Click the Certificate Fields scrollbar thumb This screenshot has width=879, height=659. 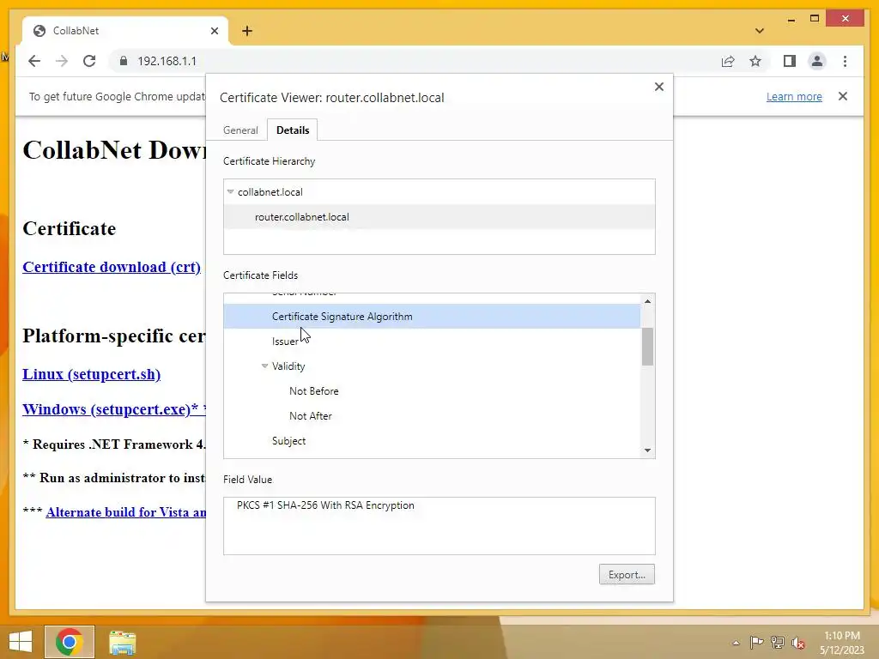tap(647, 347)
